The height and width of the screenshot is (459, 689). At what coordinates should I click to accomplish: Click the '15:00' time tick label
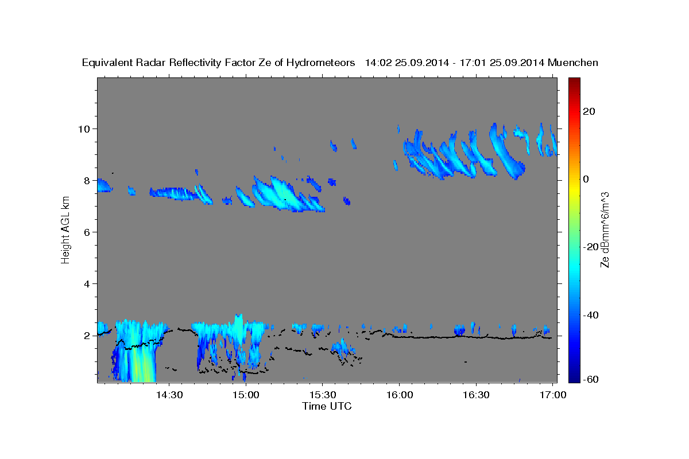pos(246,395)
